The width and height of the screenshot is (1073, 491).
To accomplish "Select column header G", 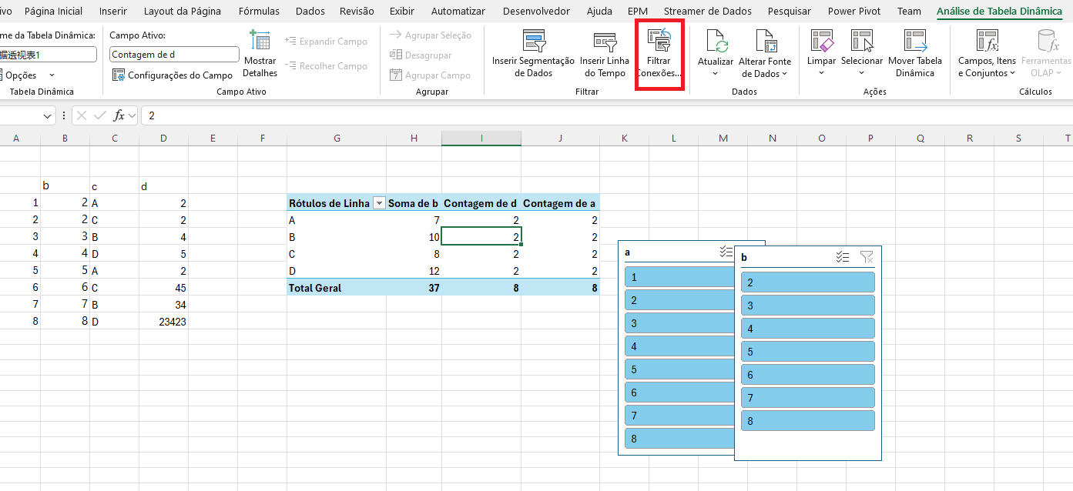I will point(337,138).
